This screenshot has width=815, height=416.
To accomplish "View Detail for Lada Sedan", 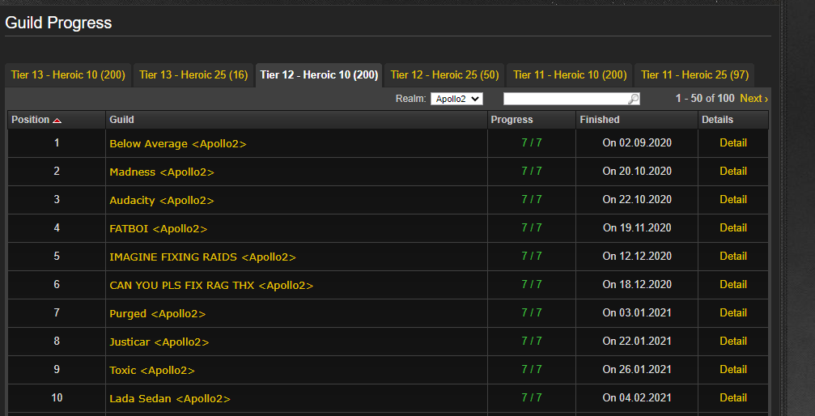I will coord(733,398).
